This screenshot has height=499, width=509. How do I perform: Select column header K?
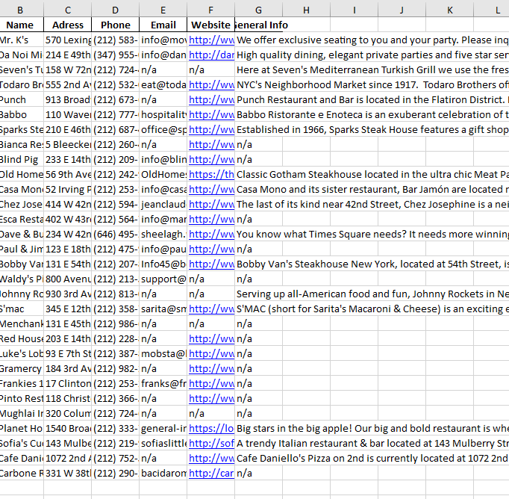pos(449,10)
